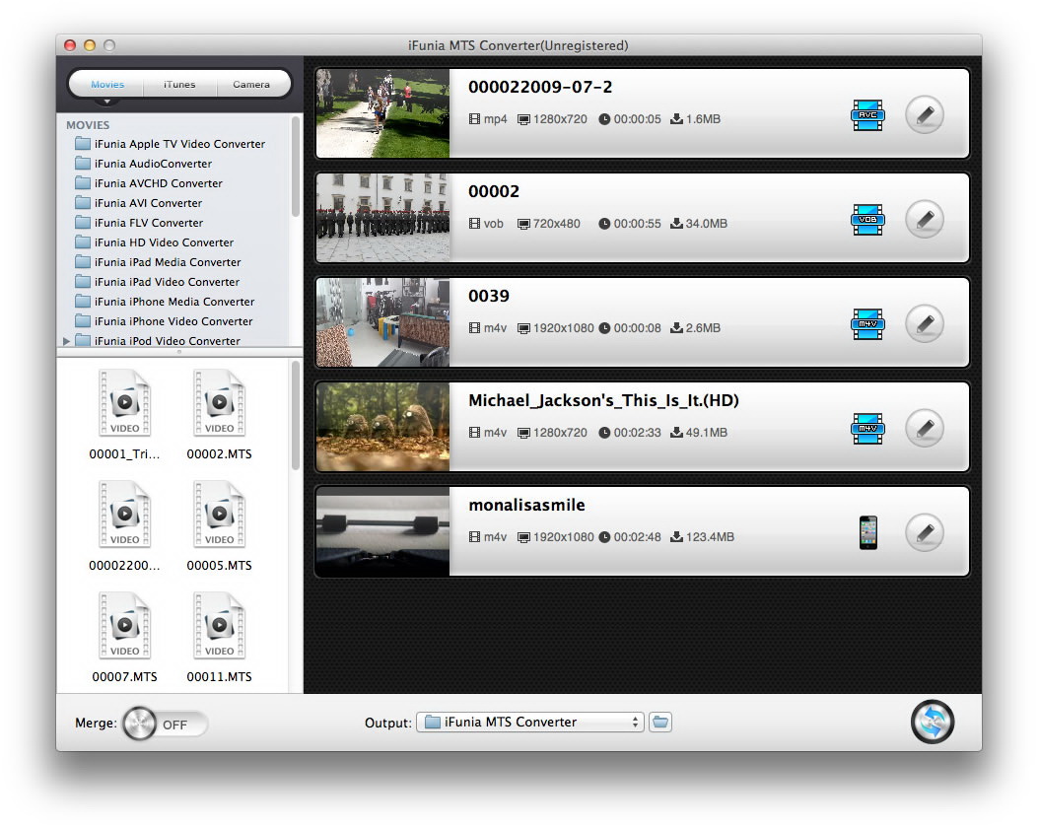Image resolution: width=1038 pixels, height=829 pixels.
Task: Select the 00005.MTS video file icon
Action: 219,515
